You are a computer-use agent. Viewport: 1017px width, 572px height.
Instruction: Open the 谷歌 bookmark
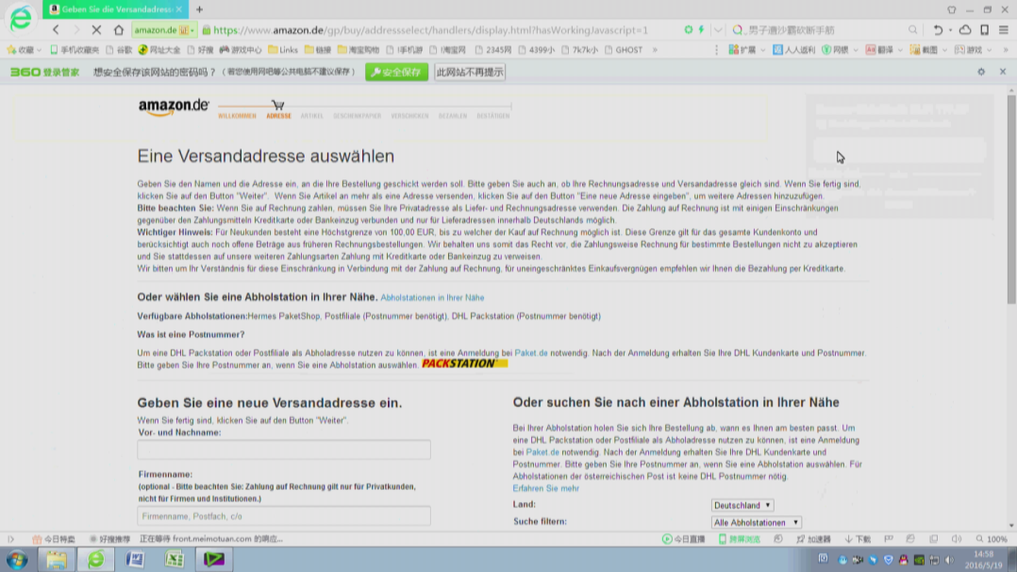pos(119,50)
